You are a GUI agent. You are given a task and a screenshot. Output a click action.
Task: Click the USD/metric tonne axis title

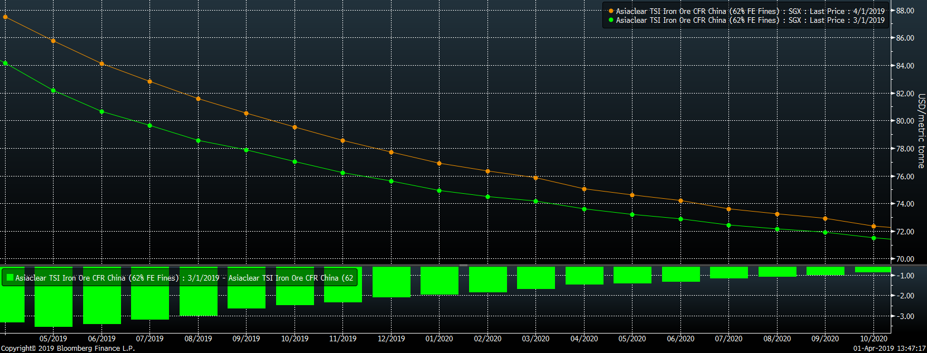pyautogui.click(x=921, y=131)
